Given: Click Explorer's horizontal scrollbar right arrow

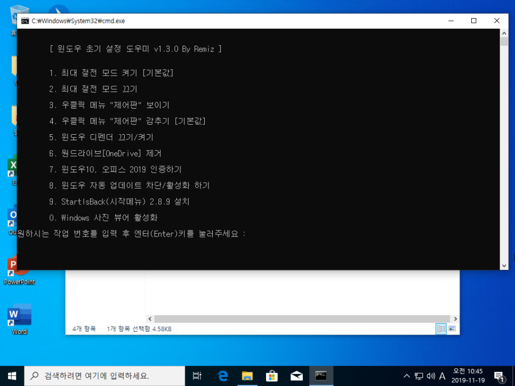Looking at the screenshot, I should pyautogui.click(x=455, y=319).
